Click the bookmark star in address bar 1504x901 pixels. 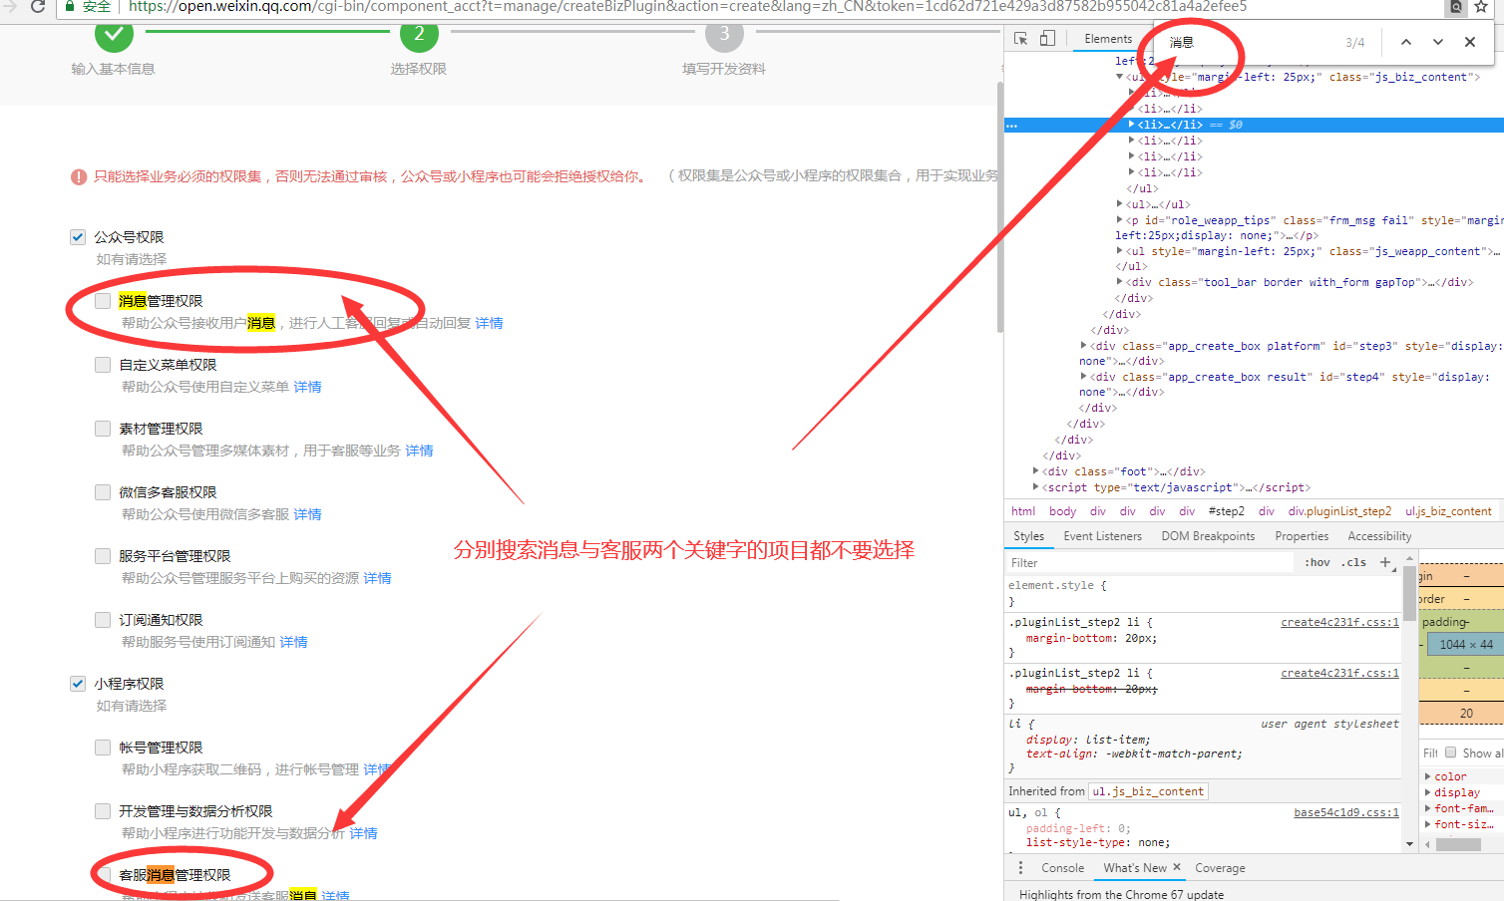(x=1481, y=7)
